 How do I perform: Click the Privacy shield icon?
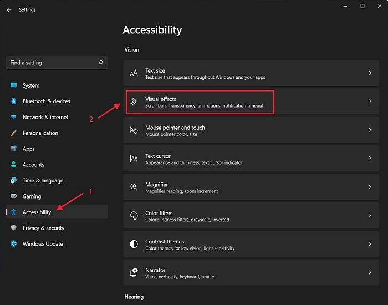[14, 228]
